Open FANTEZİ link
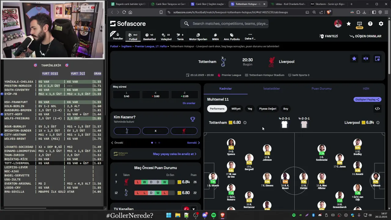This screenshot has width=391, height=220. click(x=328, y=36)
